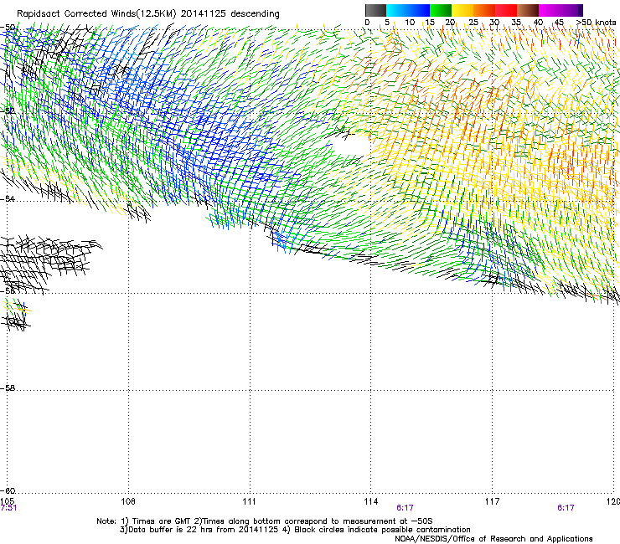Click the '114' longitude axis label
The width and height of the screenshot is (620, 544).
pos(371,501)
